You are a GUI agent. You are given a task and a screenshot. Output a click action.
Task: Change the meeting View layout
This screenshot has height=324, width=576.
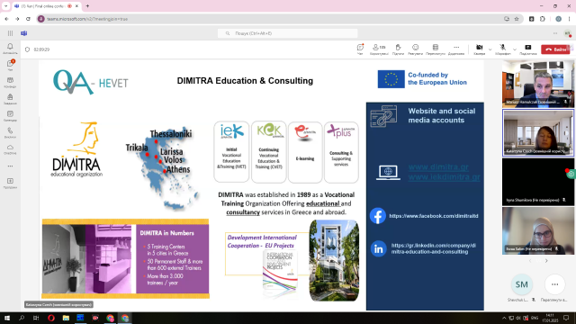click(436, 49)
